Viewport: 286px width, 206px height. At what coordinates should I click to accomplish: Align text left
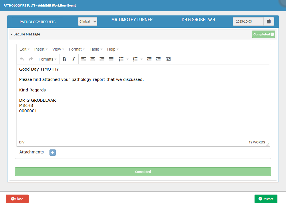[x=84, y=59]
